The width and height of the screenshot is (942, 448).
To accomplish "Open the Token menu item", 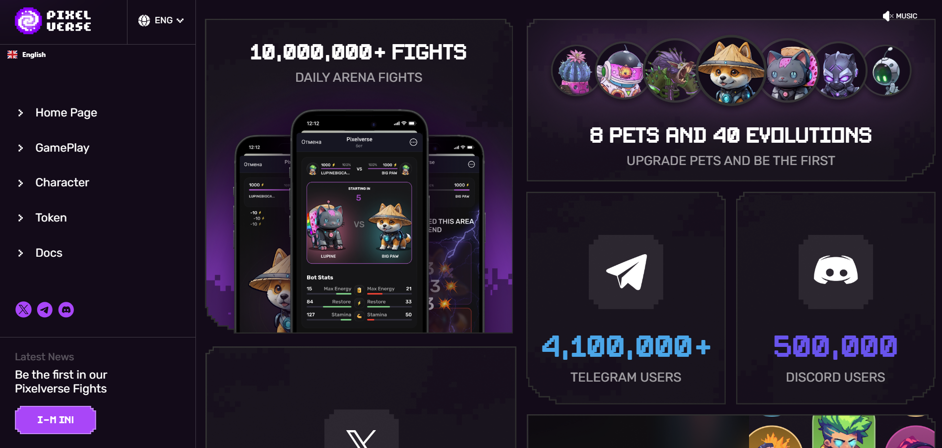I will coord(51,218).
